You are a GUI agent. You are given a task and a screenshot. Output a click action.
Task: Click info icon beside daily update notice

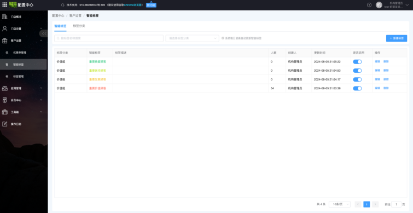(223, 38)
